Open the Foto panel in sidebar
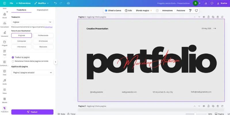 tap(5, 72)
